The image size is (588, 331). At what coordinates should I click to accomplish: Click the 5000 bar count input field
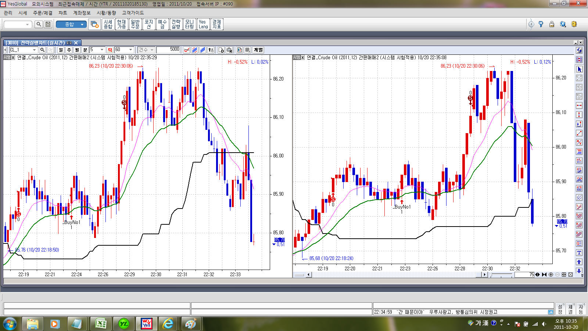(x=168, y=50)
